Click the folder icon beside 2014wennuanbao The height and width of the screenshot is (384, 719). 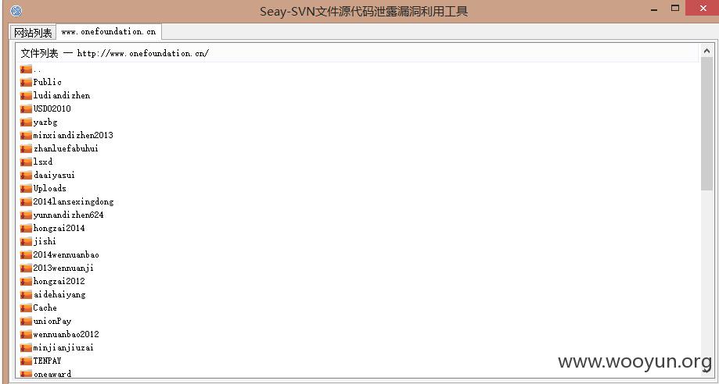pos(26,255)
